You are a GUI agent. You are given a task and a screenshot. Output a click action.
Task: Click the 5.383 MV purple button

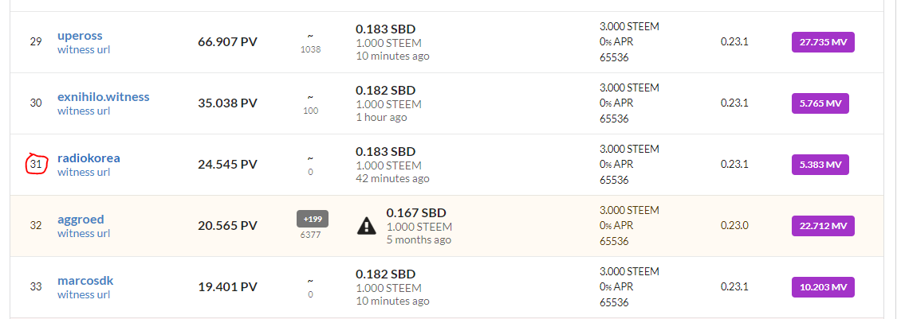pyautogui.click(x=820, y=165)
